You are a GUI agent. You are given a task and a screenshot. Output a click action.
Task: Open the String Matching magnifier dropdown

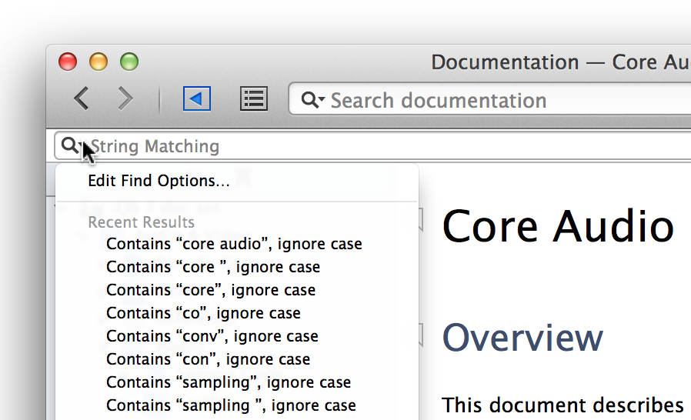coord(72,145)
